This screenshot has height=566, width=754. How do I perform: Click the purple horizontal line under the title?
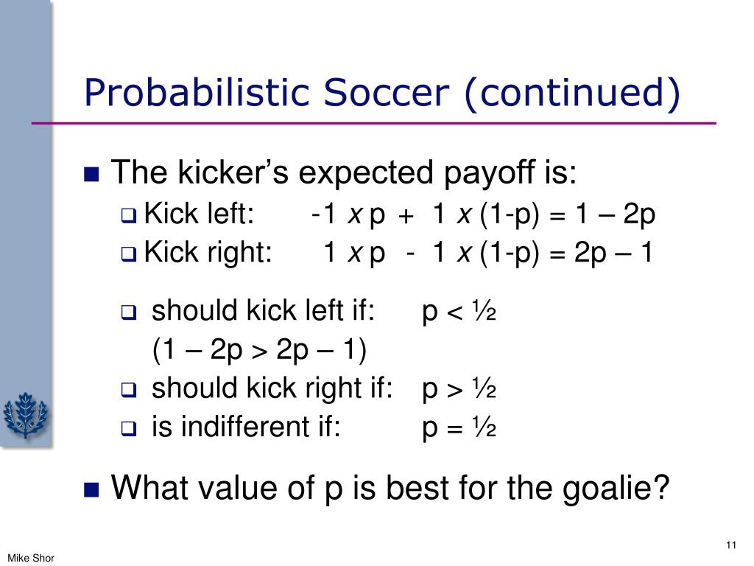pyautogui.click(x=374, y=123)
